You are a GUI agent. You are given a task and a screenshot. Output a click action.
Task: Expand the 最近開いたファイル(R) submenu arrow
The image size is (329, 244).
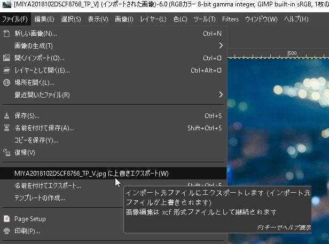click(221, 95)
